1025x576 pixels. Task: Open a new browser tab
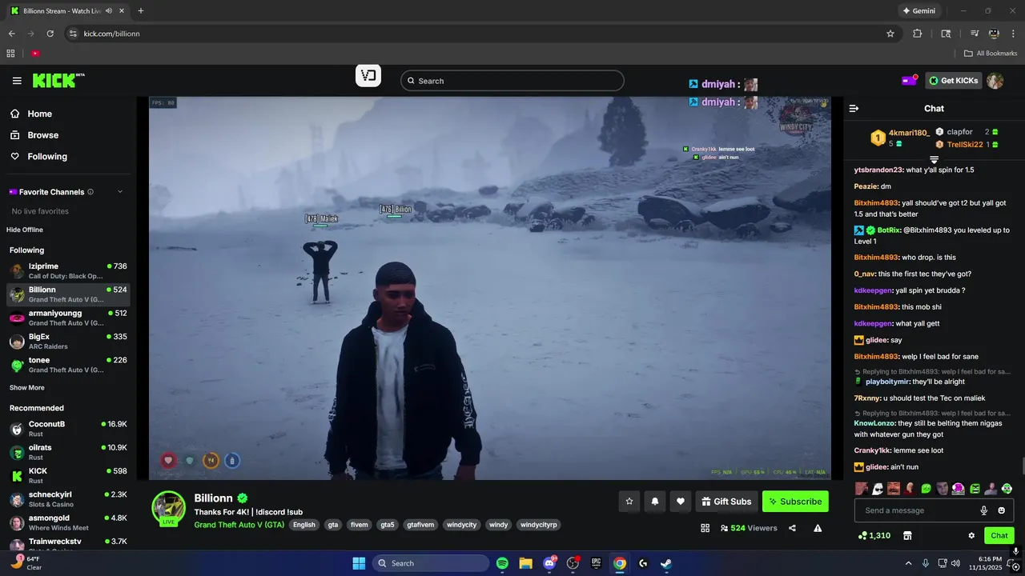tap(140, 10)
